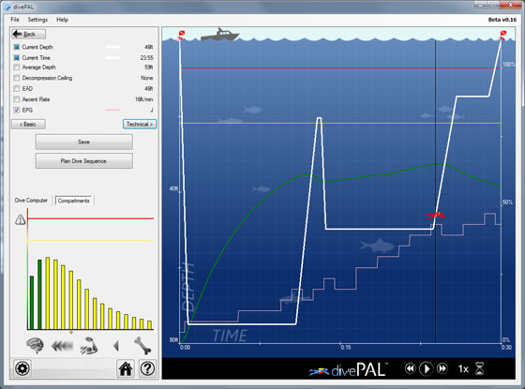The image size is (525, 389).
Task: Click the warning triangle icon
Action: 20,219
